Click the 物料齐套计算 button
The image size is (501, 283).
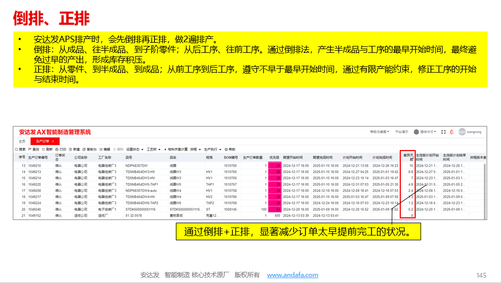tap(177, 150)
